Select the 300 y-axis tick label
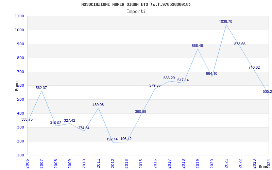Viewport: 272px width, 170px height. pos(20,127)
